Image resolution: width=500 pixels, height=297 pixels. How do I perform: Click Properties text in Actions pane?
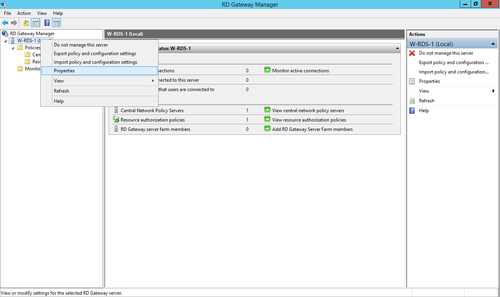(x=429, y=81)
